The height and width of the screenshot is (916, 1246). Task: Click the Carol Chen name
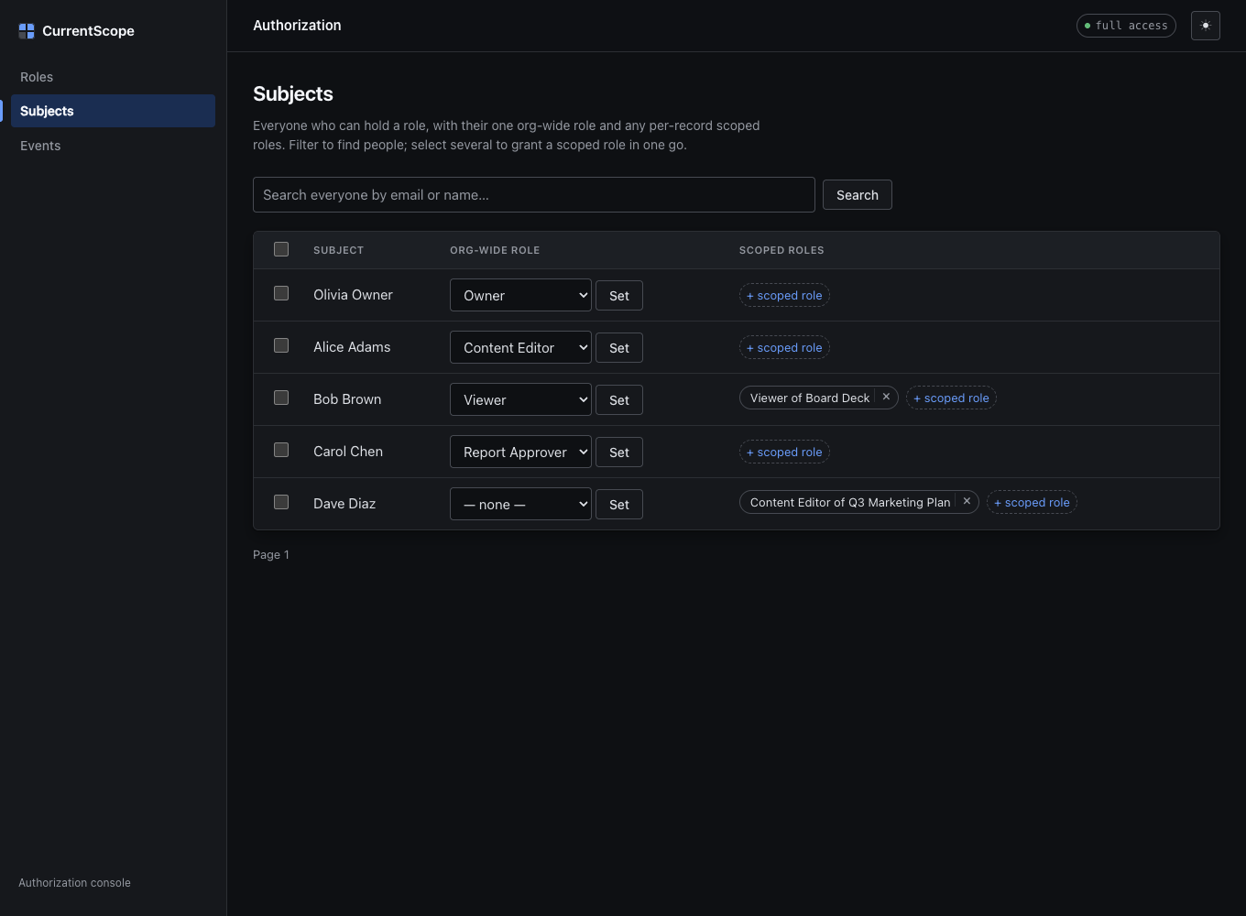click(348, 452)
